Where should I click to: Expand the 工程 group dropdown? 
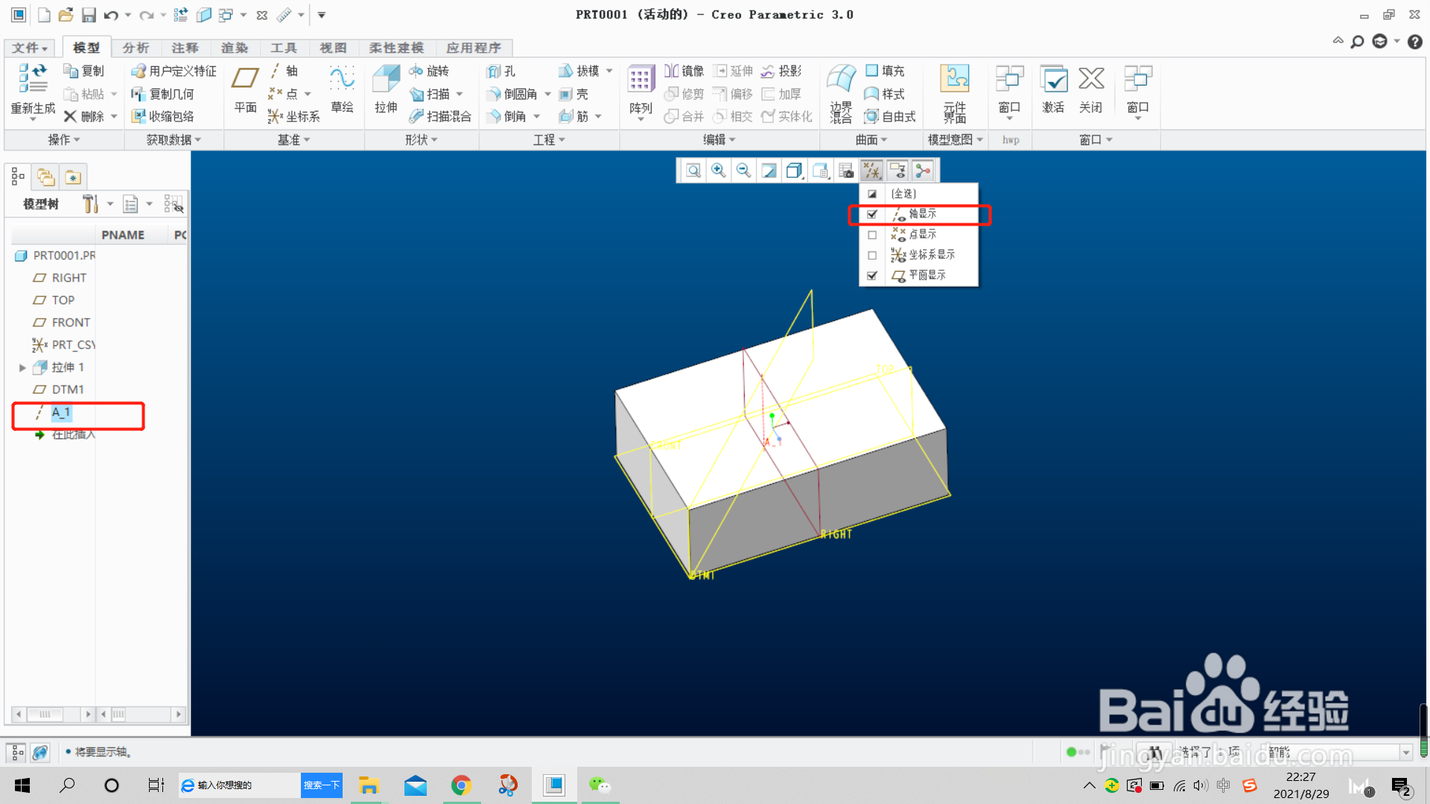pos(549,140)
